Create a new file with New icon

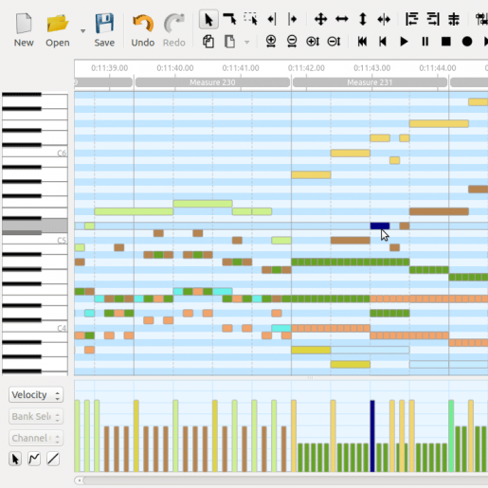click(x=24, y=30)
